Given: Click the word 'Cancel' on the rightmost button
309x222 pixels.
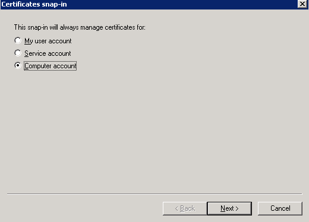Looking at the screenshot, I should tap(280, 208).
